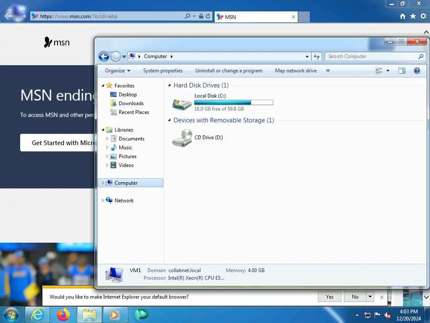
Task: Open Internet Explorer from taskbar
Action: [37, 315]
